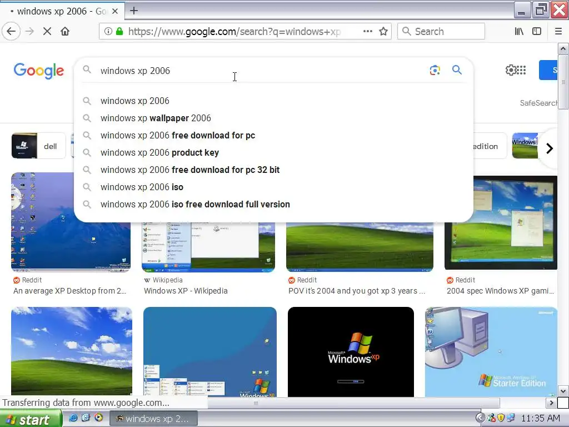Bookmark this page with the star

coord(383,31)
